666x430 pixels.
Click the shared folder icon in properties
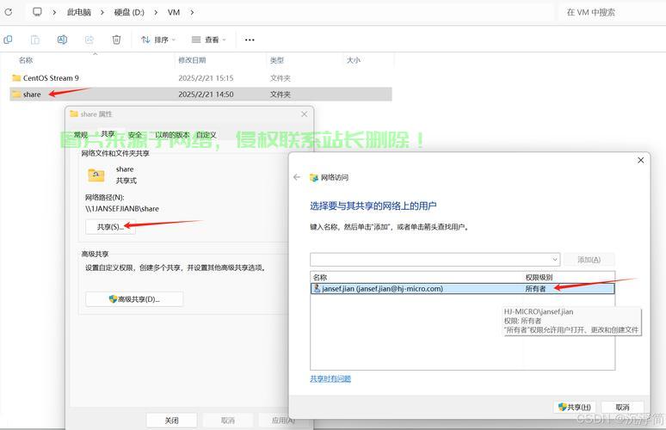(96, 175)
